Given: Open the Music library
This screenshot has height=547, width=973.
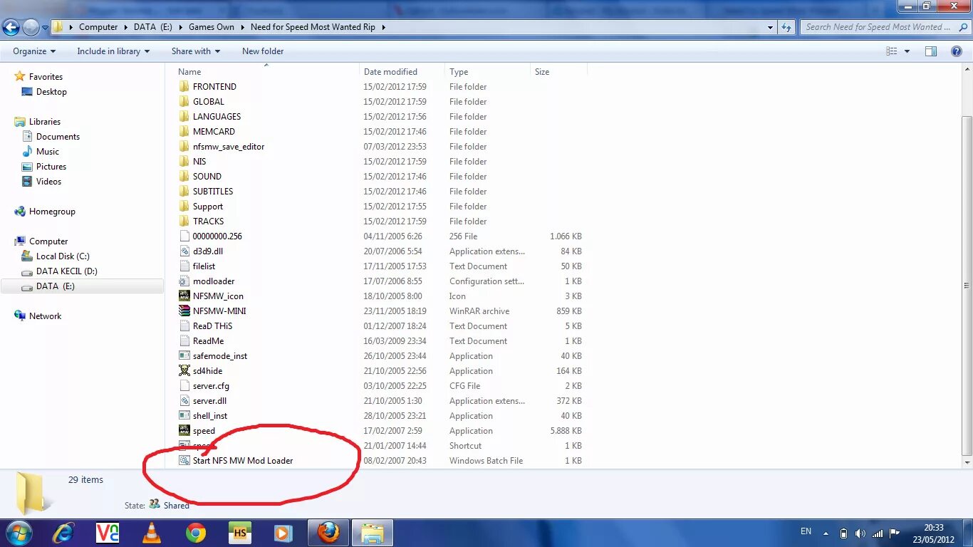Looking at the screenshot, I should (48, 152).
